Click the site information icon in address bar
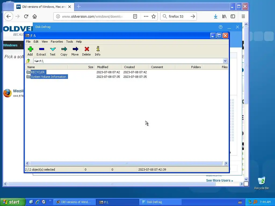 pyautogui.click(x=58, y=16)
